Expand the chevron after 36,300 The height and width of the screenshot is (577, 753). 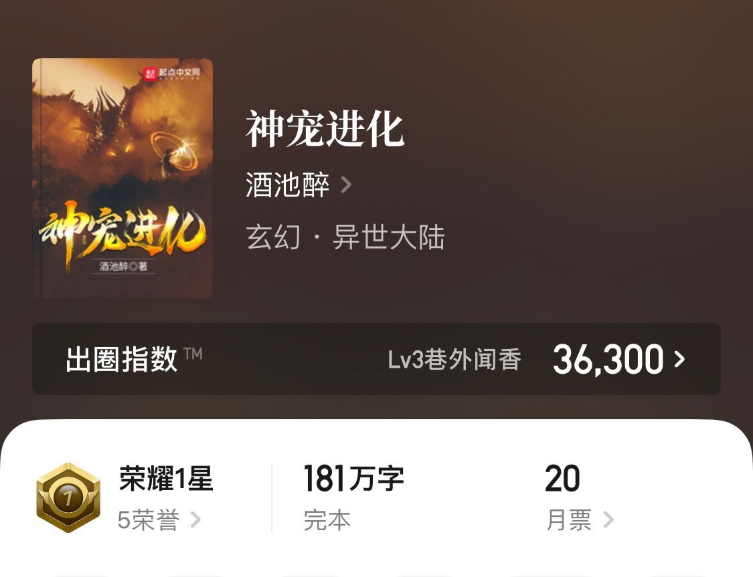[679, 359]
